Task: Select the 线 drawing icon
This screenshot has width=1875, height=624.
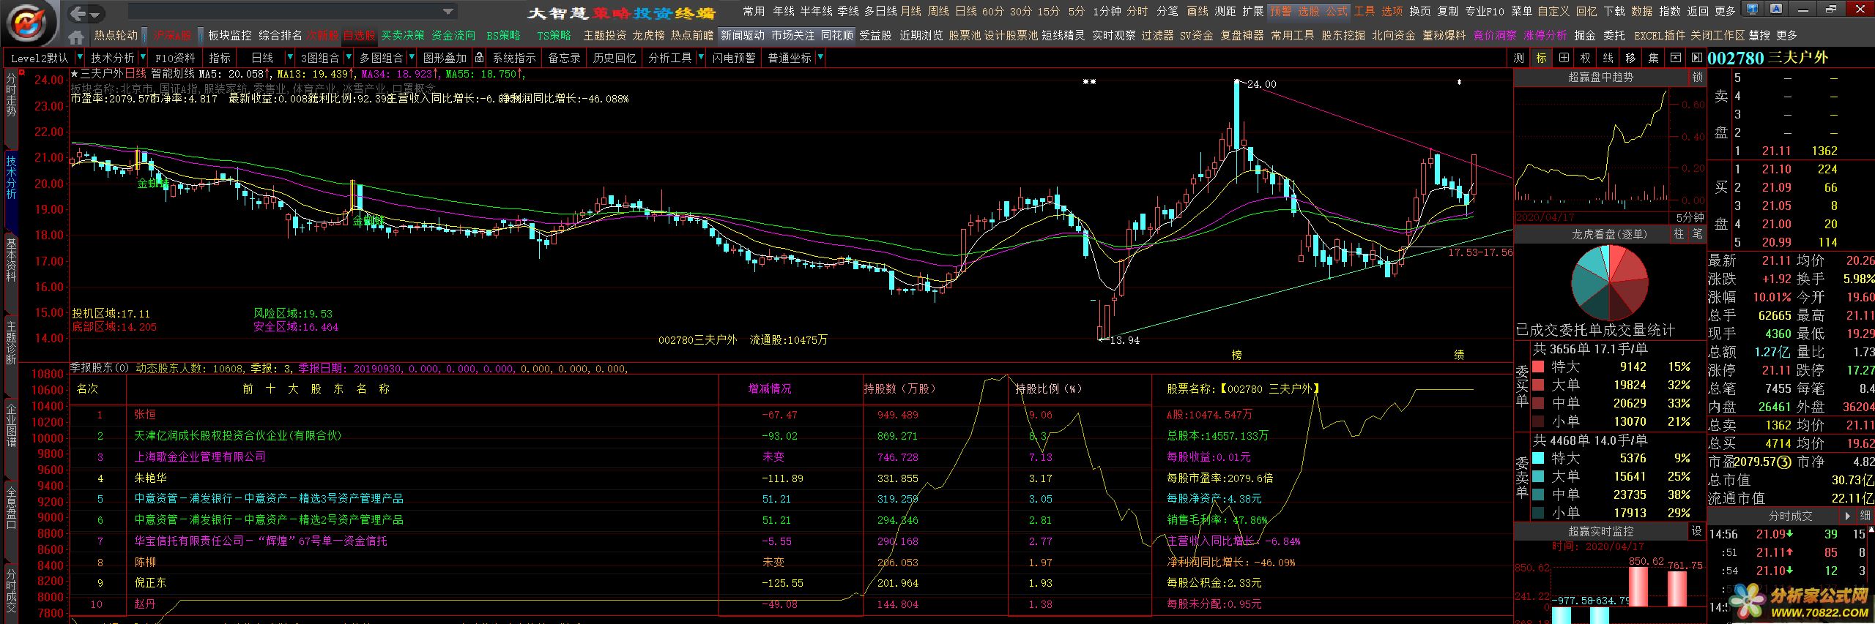Action: click(1608, 58)
